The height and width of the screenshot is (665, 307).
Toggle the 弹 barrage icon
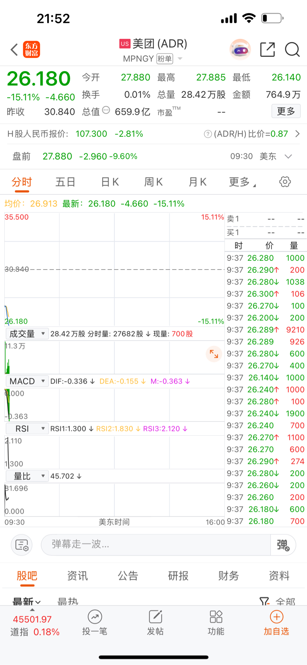(x=283, y=545)
